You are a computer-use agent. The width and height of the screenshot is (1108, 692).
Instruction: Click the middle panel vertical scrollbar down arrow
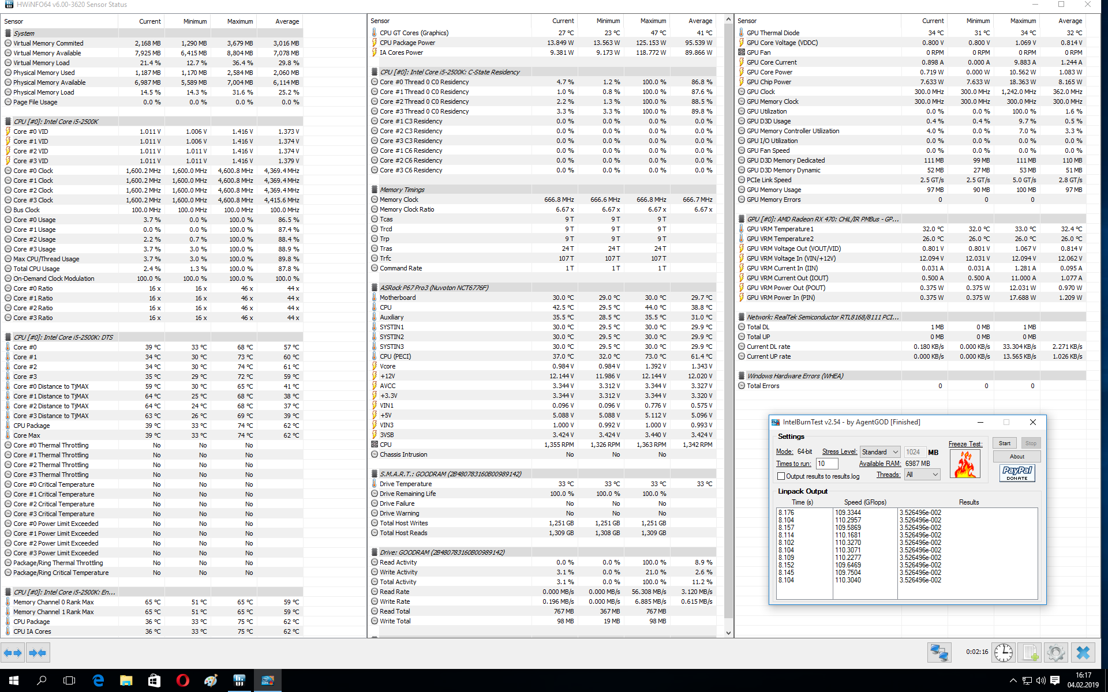728,633
